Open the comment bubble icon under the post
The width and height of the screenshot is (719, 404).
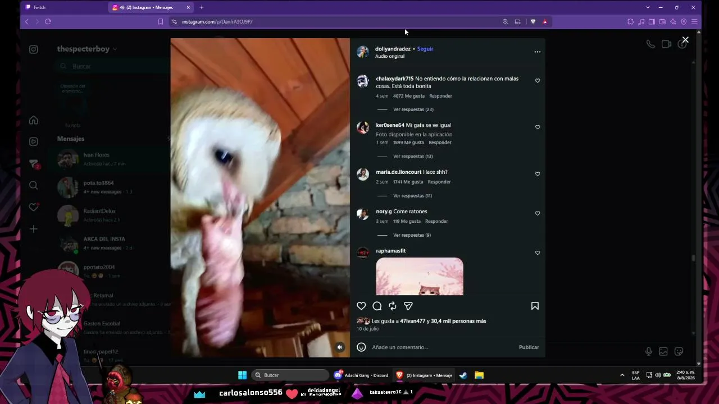pos(377,306)
